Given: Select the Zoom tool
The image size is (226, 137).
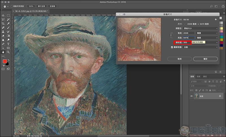Looking at the screenshot, I should coord(8,52).
